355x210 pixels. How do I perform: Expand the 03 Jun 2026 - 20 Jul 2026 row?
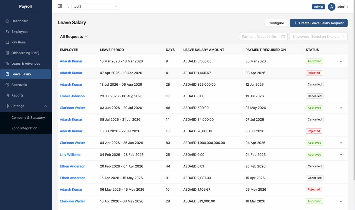click(341, 108)
